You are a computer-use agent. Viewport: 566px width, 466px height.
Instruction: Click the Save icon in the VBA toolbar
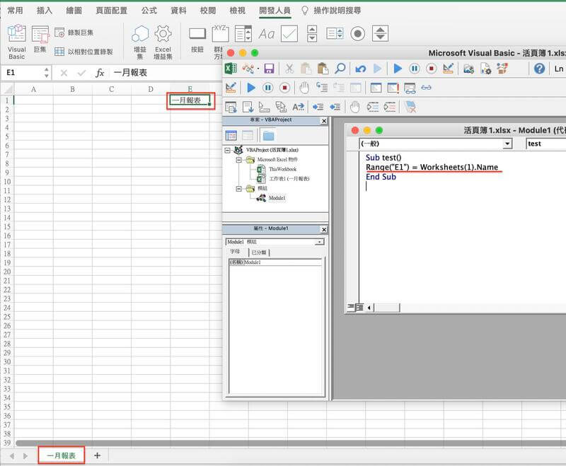click(269, 69)
